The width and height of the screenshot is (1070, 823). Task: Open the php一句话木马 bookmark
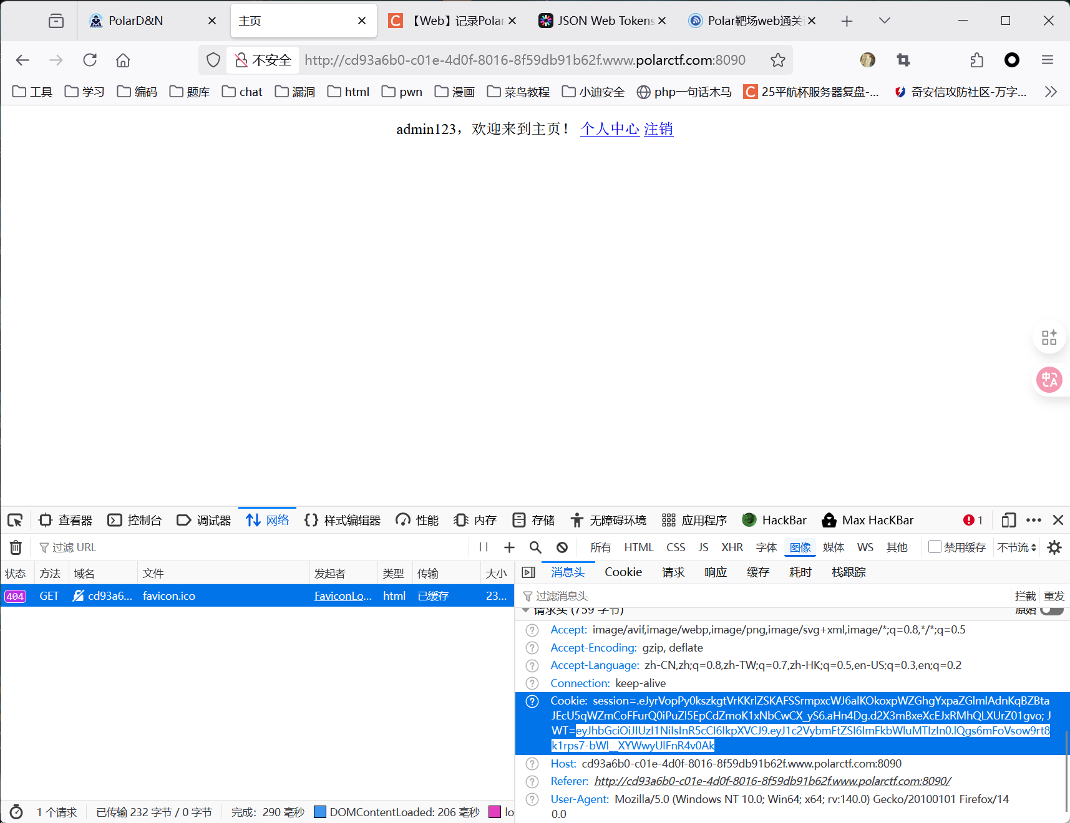pyautogui.click(x=684, y=92)
